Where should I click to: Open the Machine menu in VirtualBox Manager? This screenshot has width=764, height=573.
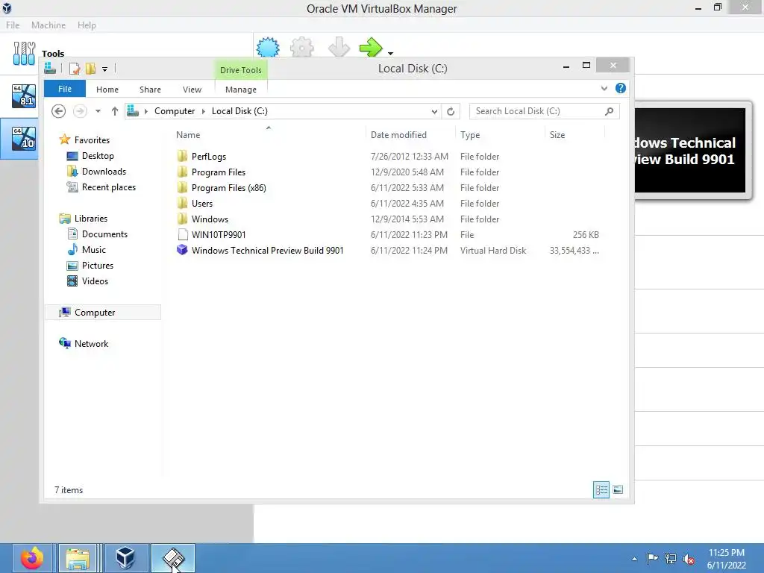pos(48,25)
